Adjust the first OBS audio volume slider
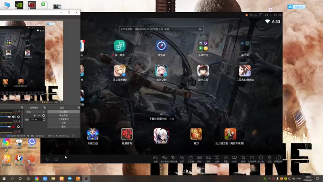Image resolution: width=323 pixels, height=182 pixels. (x=5, y=117)
